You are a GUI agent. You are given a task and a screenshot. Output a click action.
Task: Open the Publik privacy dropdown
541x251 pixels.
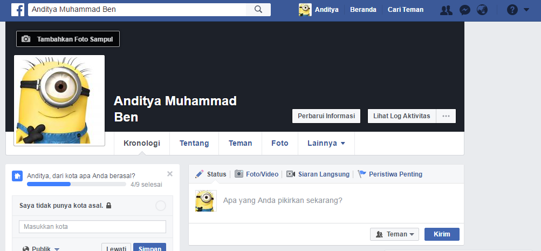(x=41, y=249)
